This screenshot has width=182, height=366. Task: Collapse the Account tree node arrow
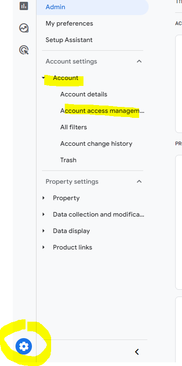pyautogui.click(x=43, y=78)
